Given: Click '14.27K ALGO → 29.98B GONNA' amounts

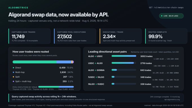Looking at the screenshot, I should pyautogui.click(x=166, y=73).
